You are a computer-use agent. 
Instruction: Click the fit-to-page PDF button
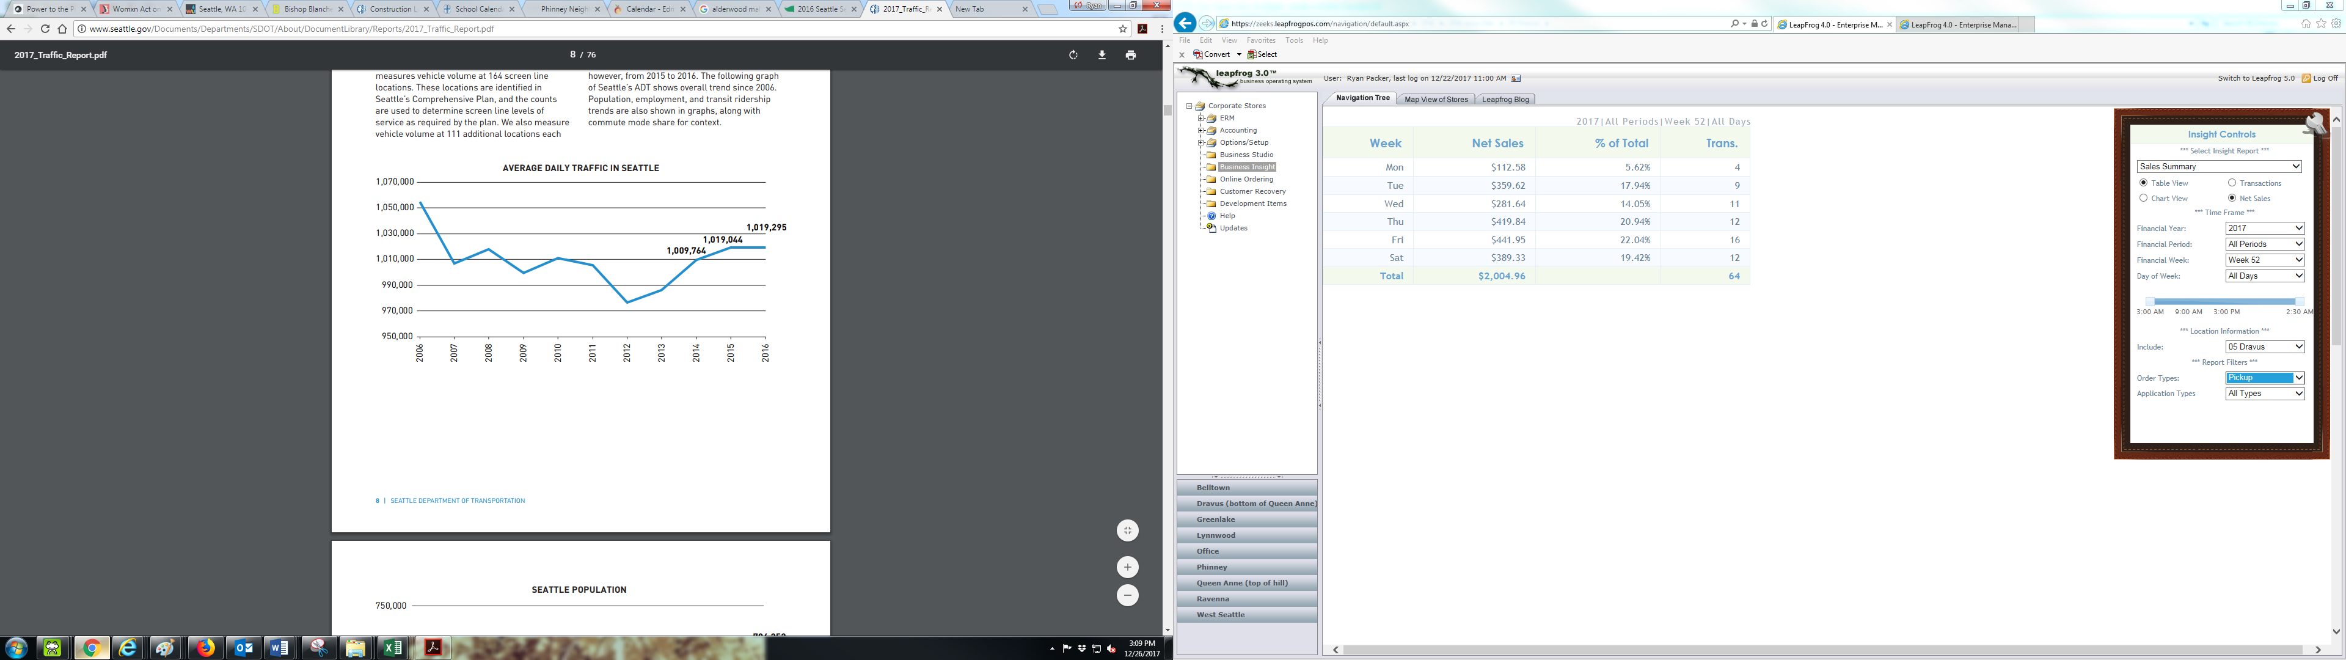1127,530
